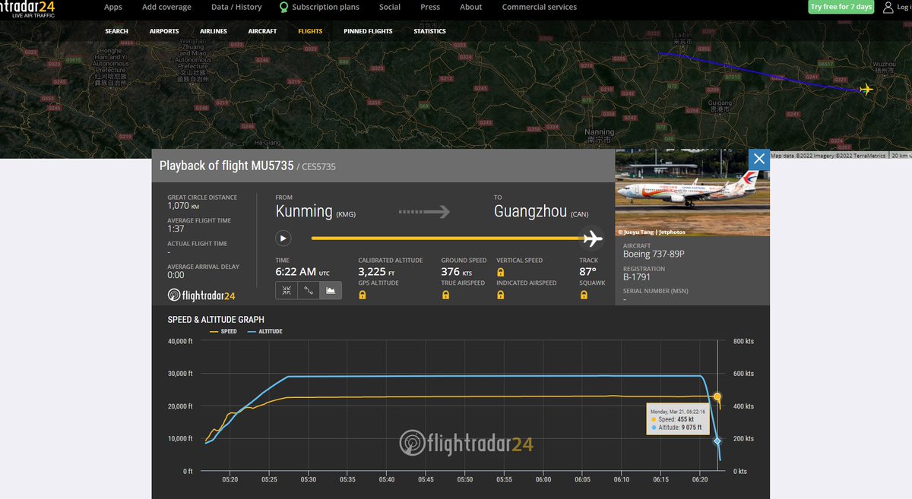Click the track value 87°
912x499 pixels.
click(x=587, y=271)
